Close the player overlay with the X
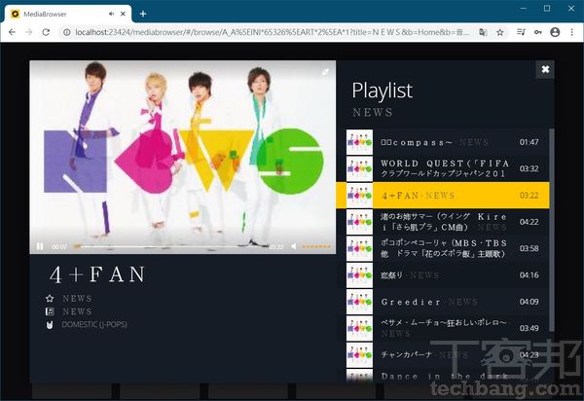Image resolution: width=584 pixels, height=401 pixels. point(545,69)
